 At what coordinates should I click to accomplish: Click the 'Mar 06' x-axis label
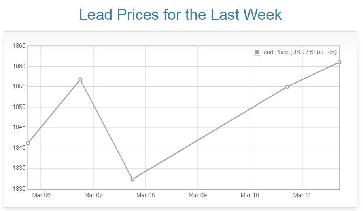(x=41, y=196)
